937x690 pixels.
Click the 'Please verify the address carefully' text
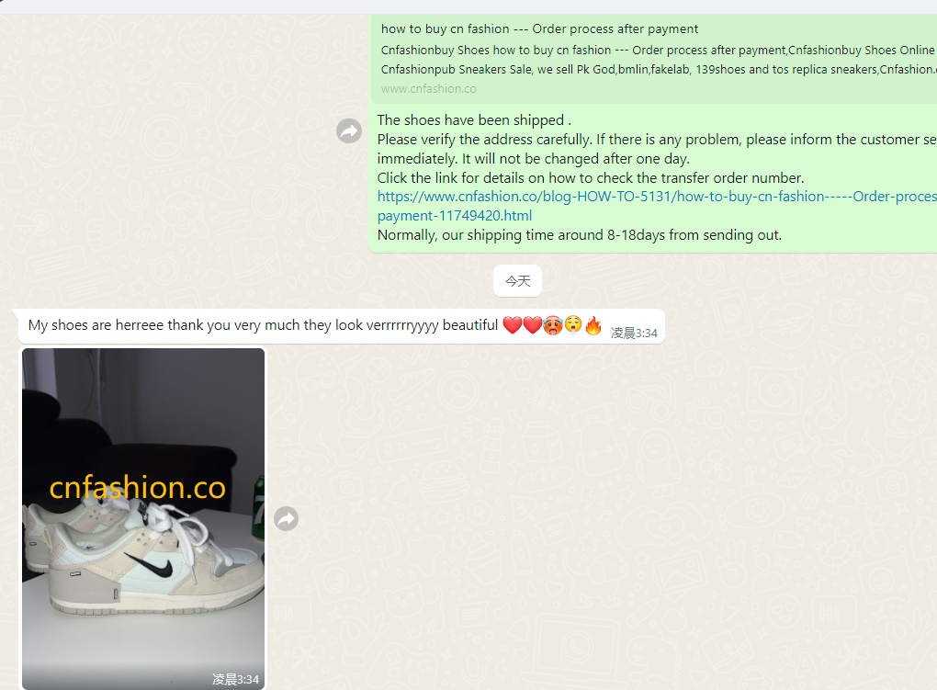pyautogui.click(x=657, y=140)
